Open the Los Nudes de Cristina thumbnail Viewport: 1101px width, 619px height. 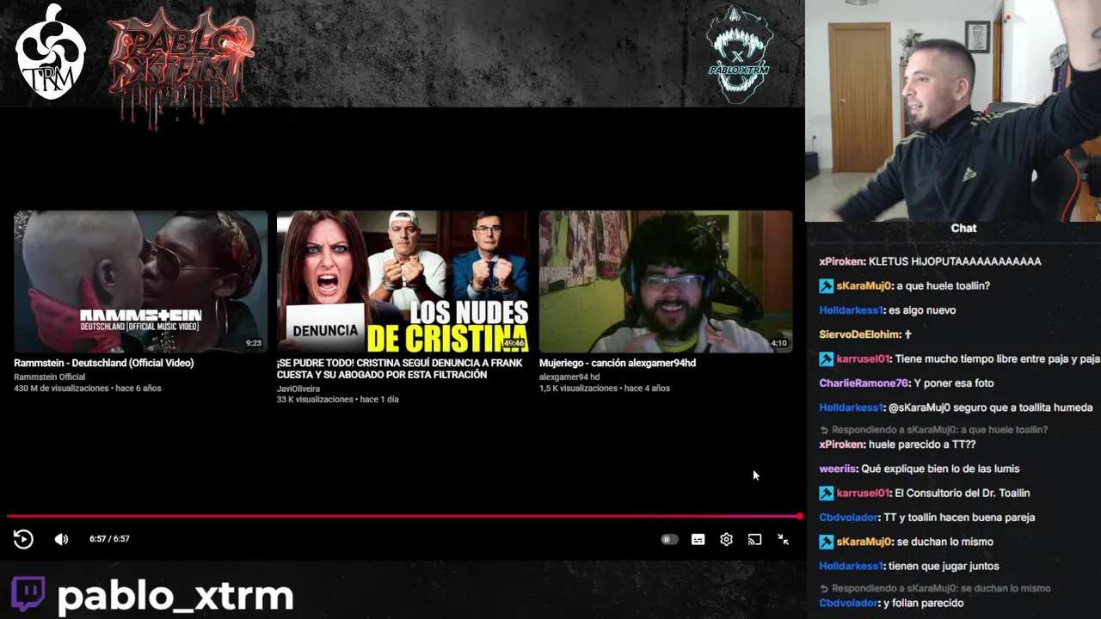[x=403, y=281]
